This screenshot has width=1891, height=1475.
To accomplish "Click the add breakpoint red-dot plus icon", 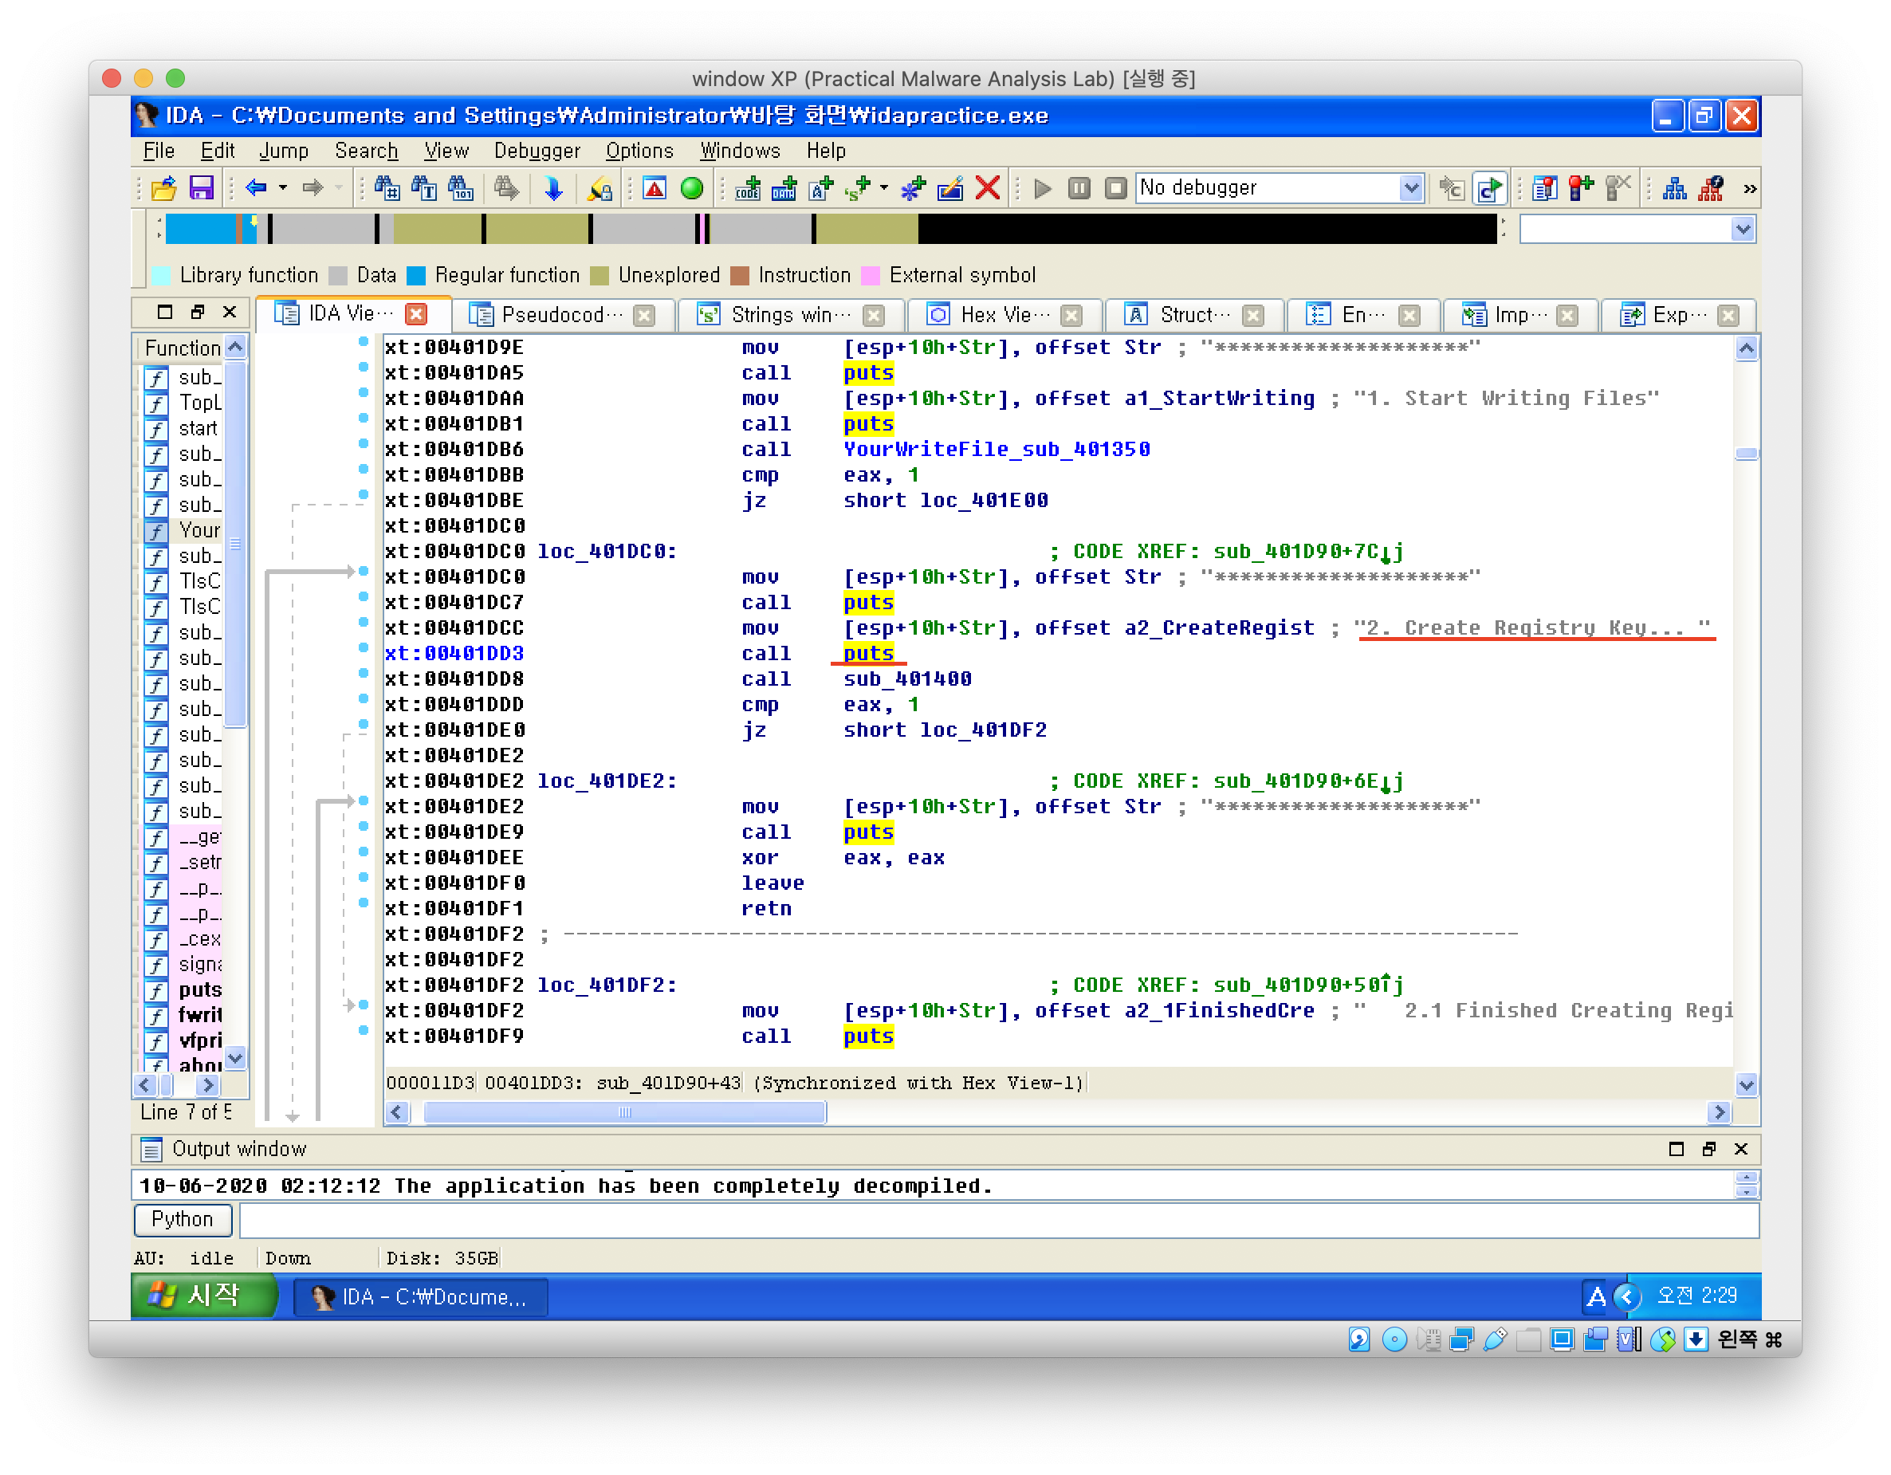I will [1581, 188].
